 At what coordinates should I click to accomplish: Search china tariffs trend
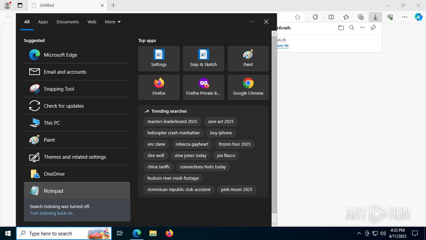pos(158,167)
